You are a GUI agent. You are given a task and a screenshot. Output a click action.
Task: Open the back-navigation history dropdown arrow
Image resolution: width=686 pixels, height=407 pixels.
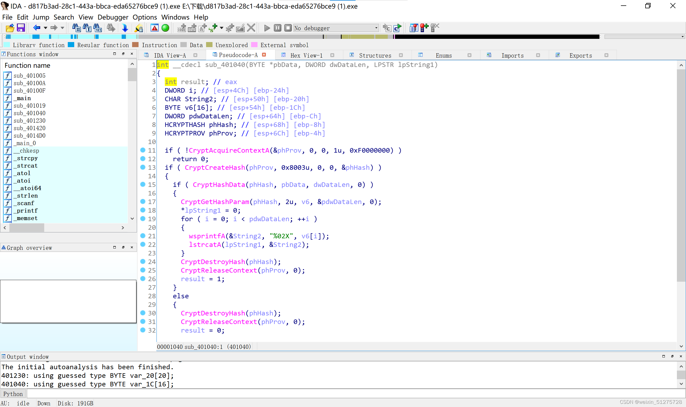click(x=46, y=28)
